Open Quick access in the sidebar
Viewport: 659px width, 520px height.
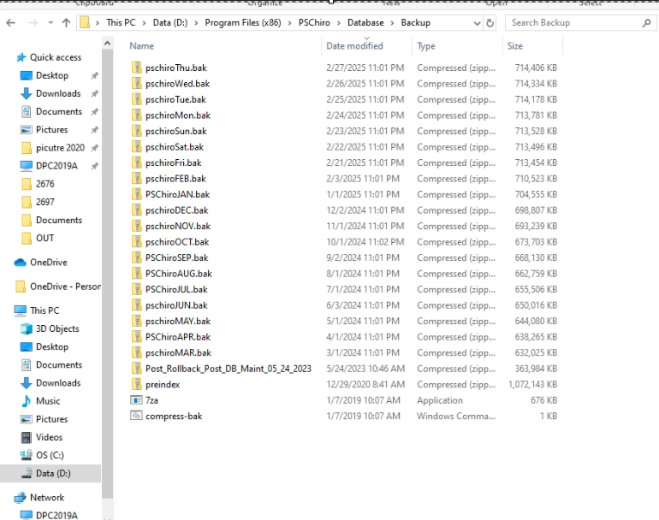click(x=56, y=57)
